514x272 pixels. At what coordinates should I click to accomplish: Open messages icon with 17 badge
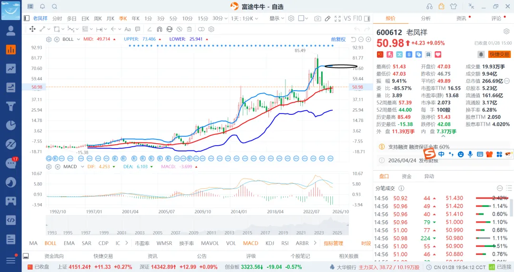[11, 163]
